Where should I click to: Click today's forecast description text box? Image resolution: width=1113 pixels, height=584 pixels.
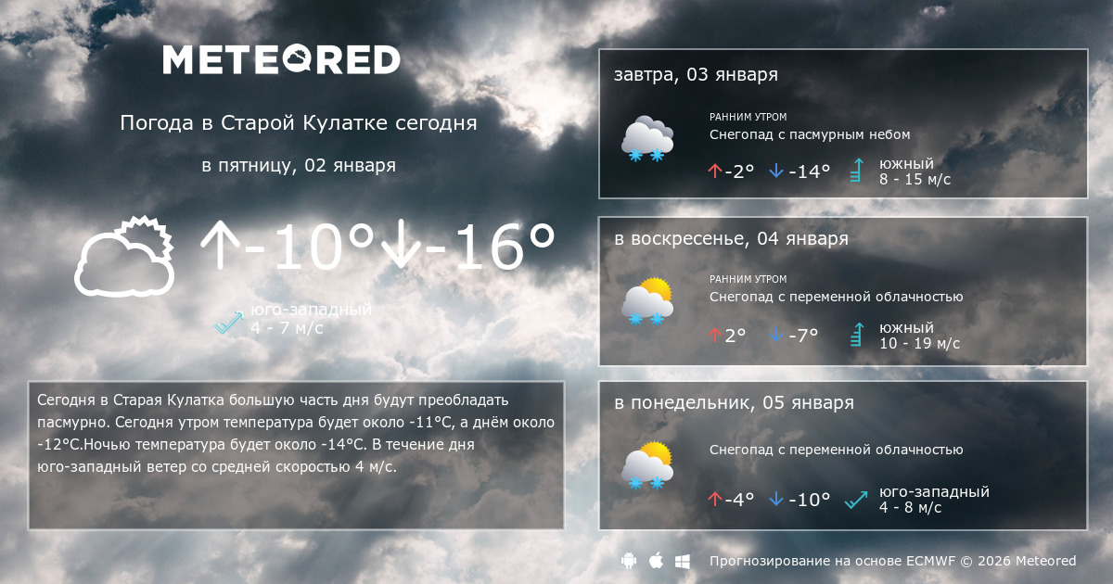point(296,454)
